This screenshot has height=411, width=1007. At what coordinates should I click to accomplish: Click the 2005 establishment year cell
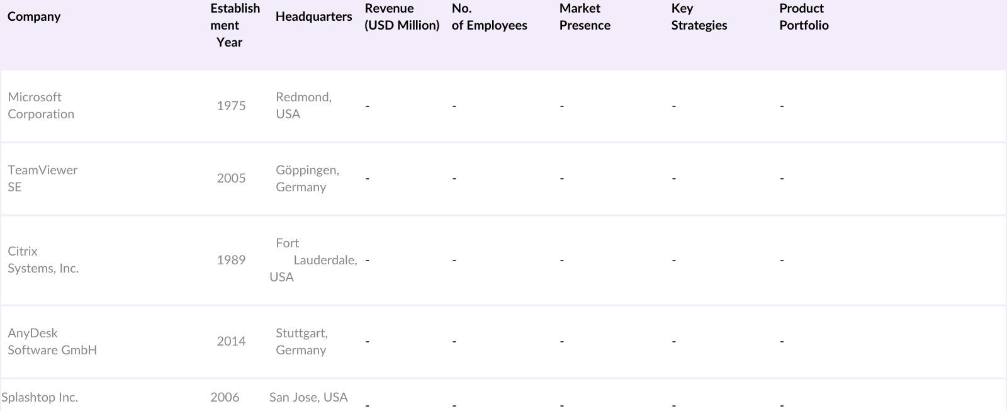click(231, 178)
